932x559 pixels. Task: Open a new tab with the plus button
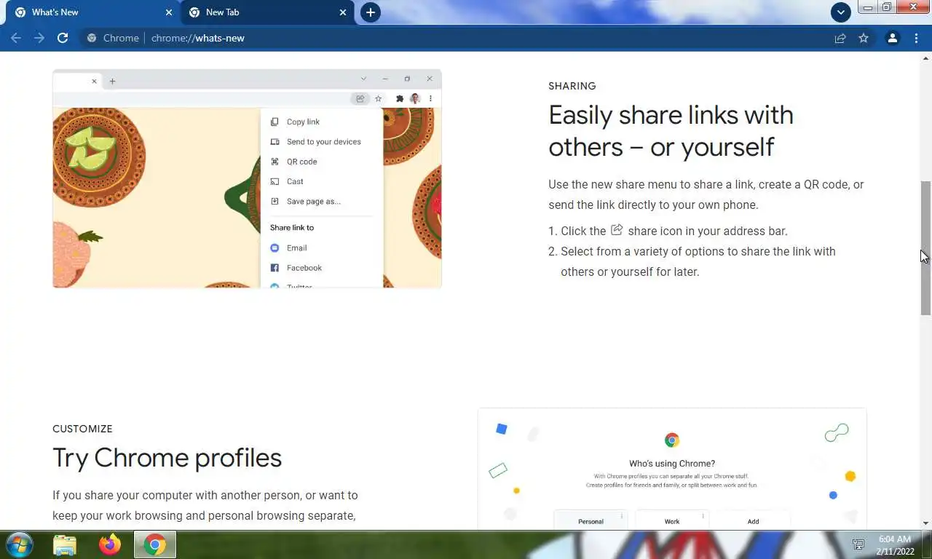point(371,12)
